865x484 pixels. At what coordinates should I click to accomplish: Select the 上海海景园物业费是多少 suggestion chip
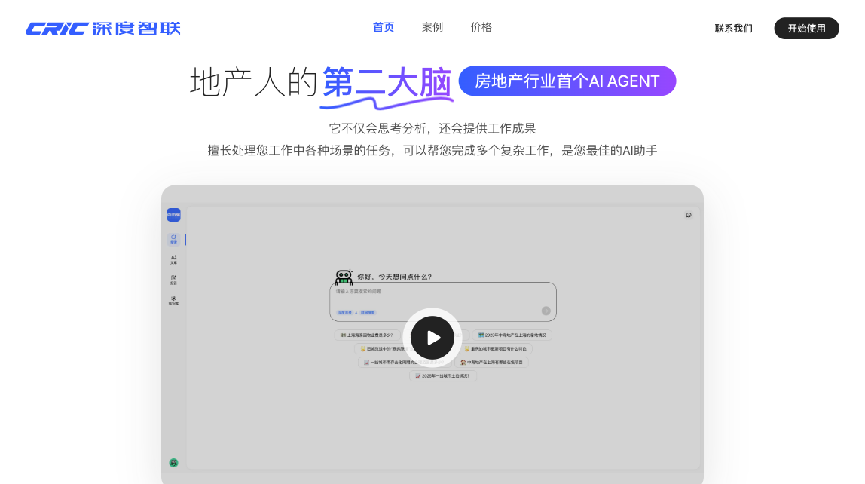pyautogui.click(x=367, y=335)
